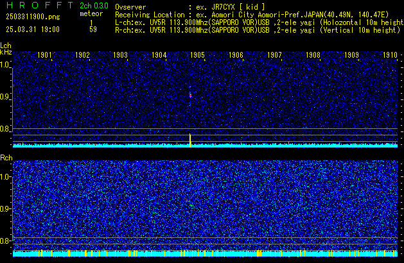
Task: Select the L-ch receiver description line
Action: [259, 22]
